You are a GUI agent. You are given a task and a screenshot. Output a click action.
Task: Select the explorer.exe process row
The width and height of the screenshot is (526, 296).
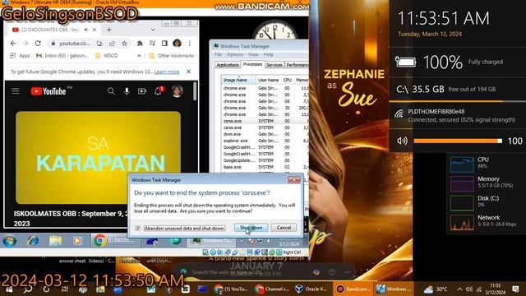point(265,141)
